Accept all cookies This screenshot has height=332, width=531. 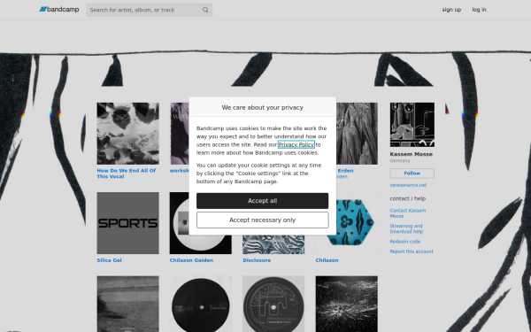coord(262,201)
